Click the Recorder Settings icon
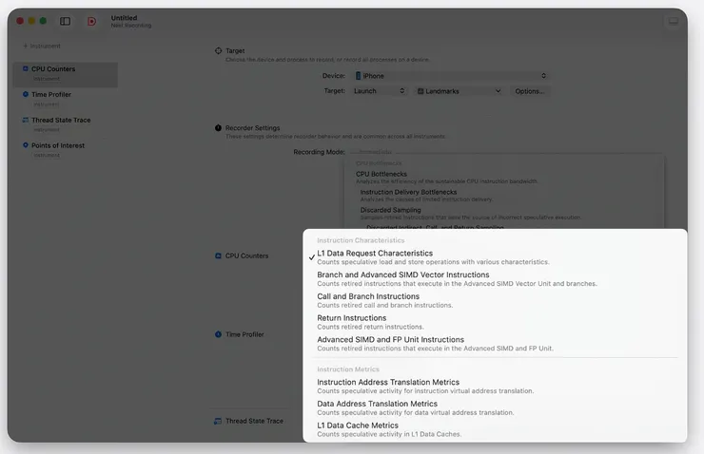 click(x=218, y=127)
